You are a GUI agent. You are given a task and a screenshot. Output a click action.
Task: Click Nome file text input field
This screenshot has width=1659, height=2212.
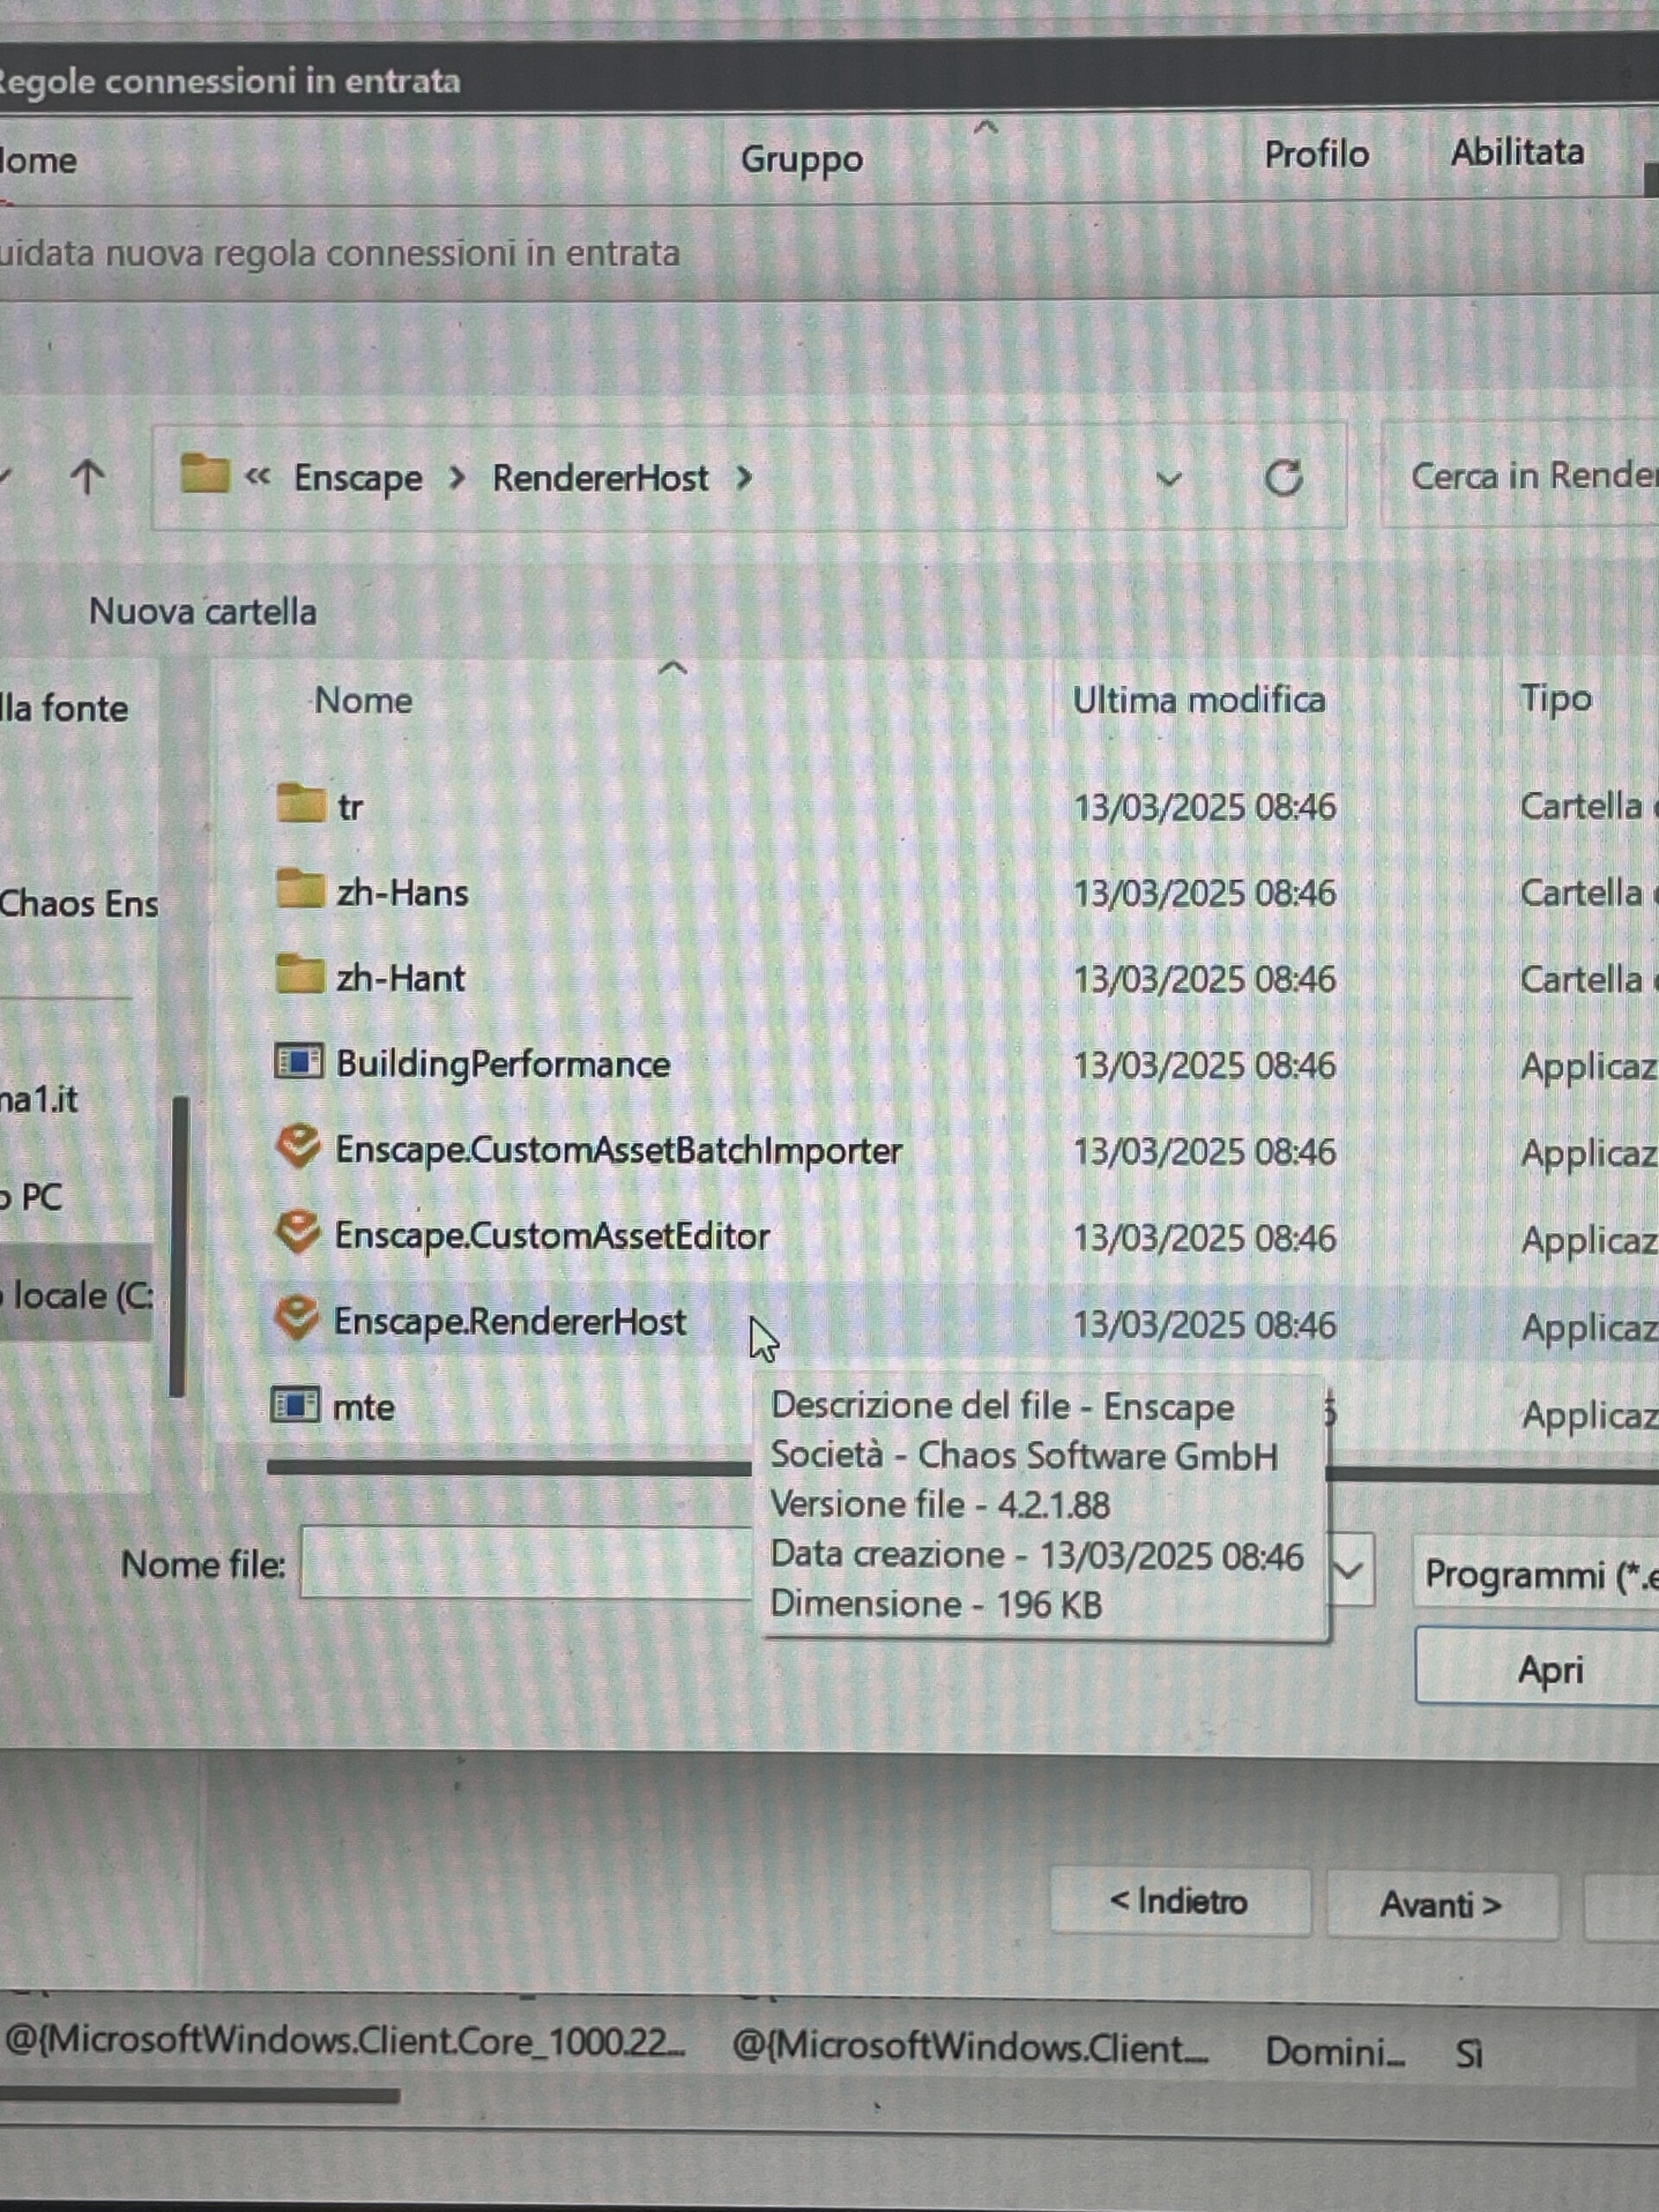[526, 1562]
